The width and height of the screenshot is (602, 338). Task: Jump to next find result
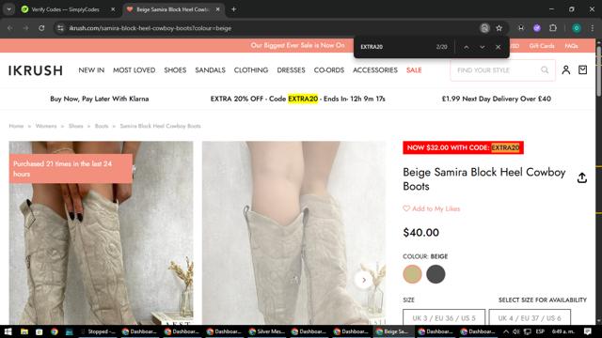(483, 47)
